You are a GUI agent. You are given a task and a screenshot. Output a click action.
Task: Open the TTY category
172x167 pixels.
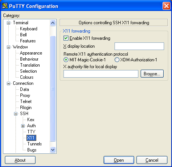tap(31, 132)
